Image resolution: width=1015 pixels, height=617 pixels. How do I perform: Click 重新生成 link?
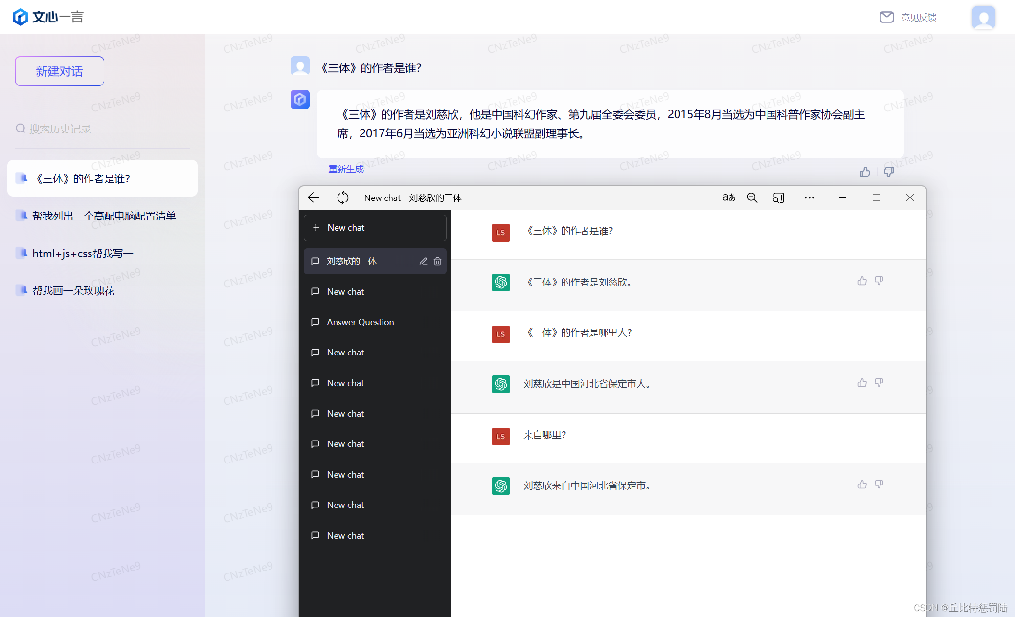pyautogui.click(x=346, y=169)
